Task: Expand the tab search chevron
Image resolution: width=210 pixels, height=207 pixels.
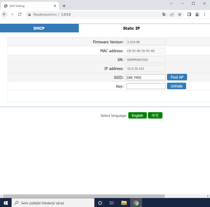Action: [171, 4]
